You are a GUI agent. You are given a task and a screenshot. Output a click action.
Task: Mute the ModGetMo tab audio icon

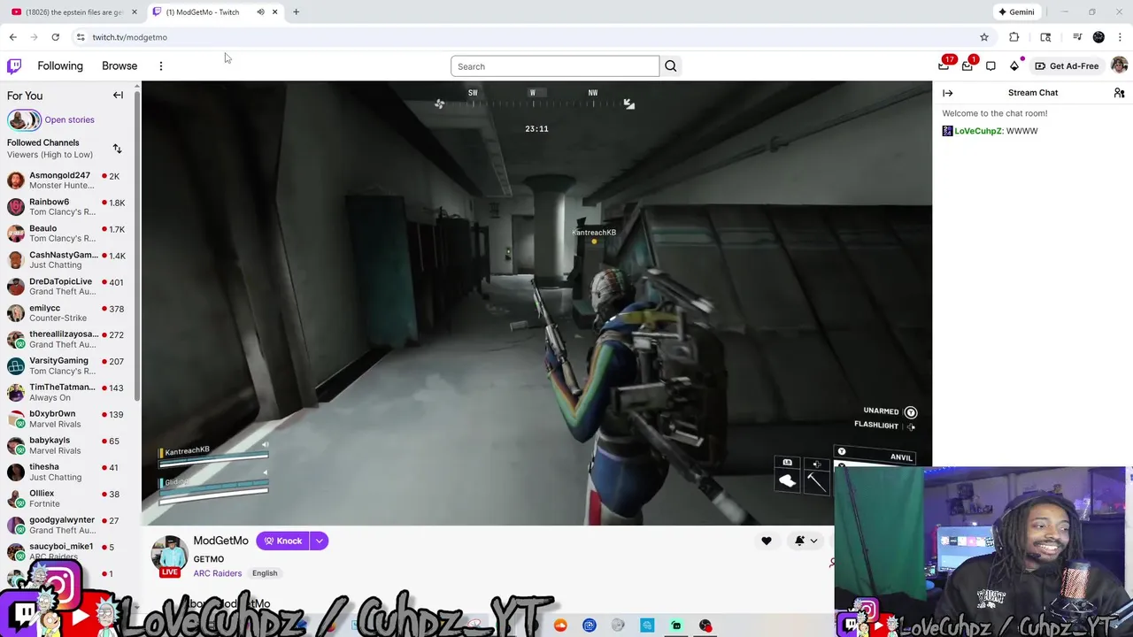260,12
